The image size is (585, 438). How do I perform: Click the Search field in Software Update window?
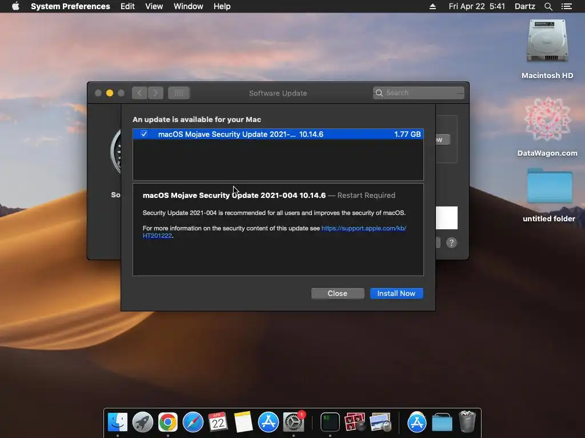[419, 93]
